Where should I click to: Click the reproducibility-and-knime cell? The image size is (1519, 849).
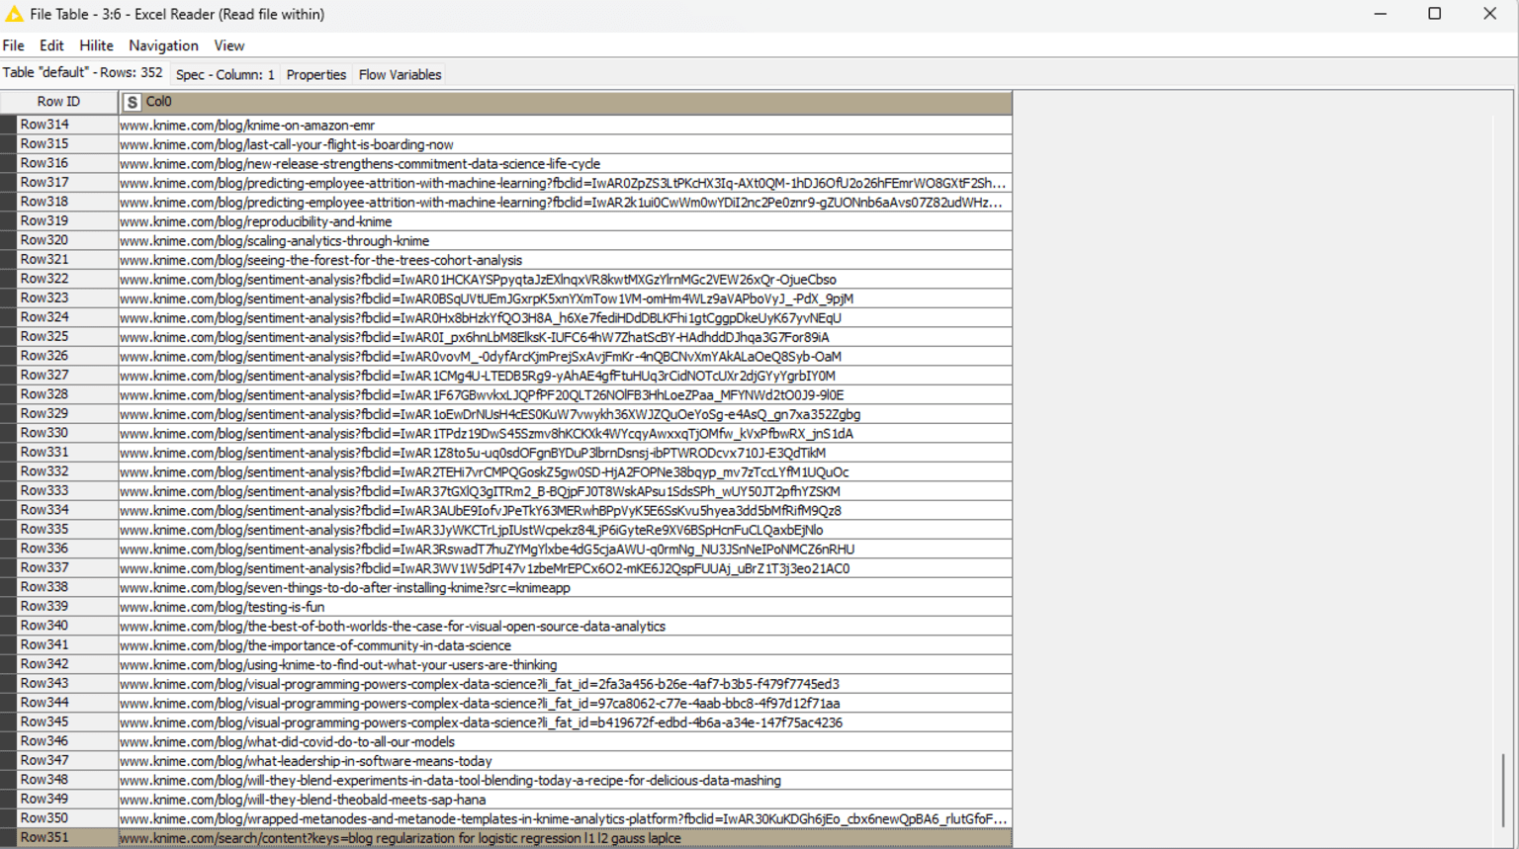(566, 221)
